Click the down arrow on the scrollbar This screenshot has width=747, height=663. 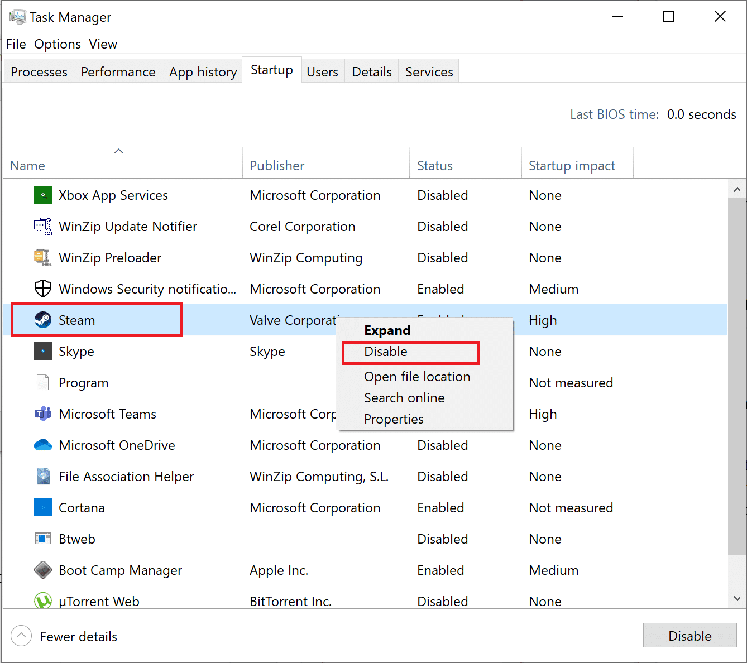point(738,598)
